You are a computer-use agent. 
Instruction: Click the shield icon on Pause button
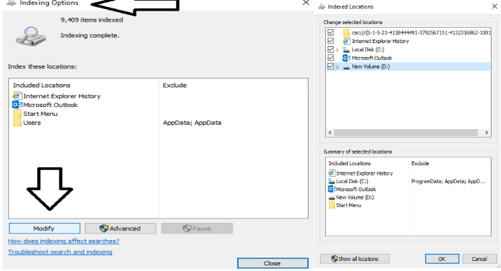187,228
